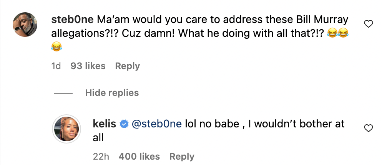
Task: Click the Bill Murray allegations comment text
Action: coord(200,26)
